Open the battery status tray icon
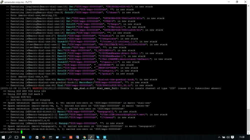The width and height of the screenshot is (250, 140). click(223, 137)
